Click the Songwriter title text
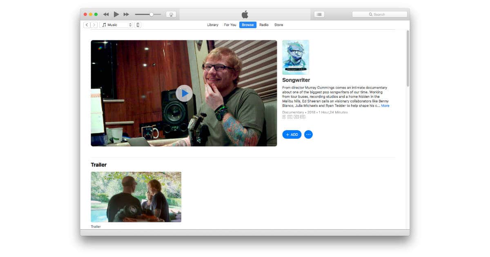The width and height of the screenshot is (490, 257). [296, 80]
